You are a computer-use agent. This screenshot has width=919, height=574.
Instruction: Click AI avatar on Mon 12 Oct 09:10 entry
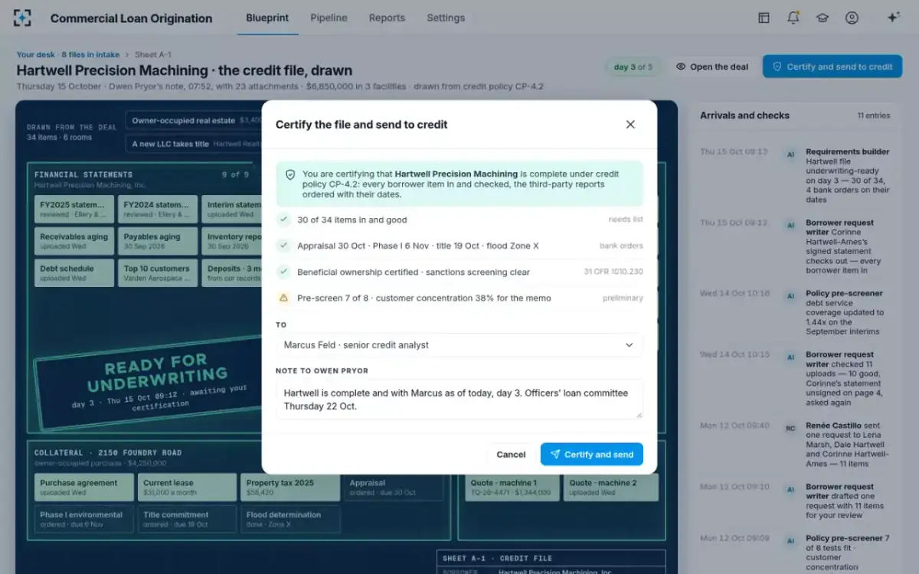point(790,489)
